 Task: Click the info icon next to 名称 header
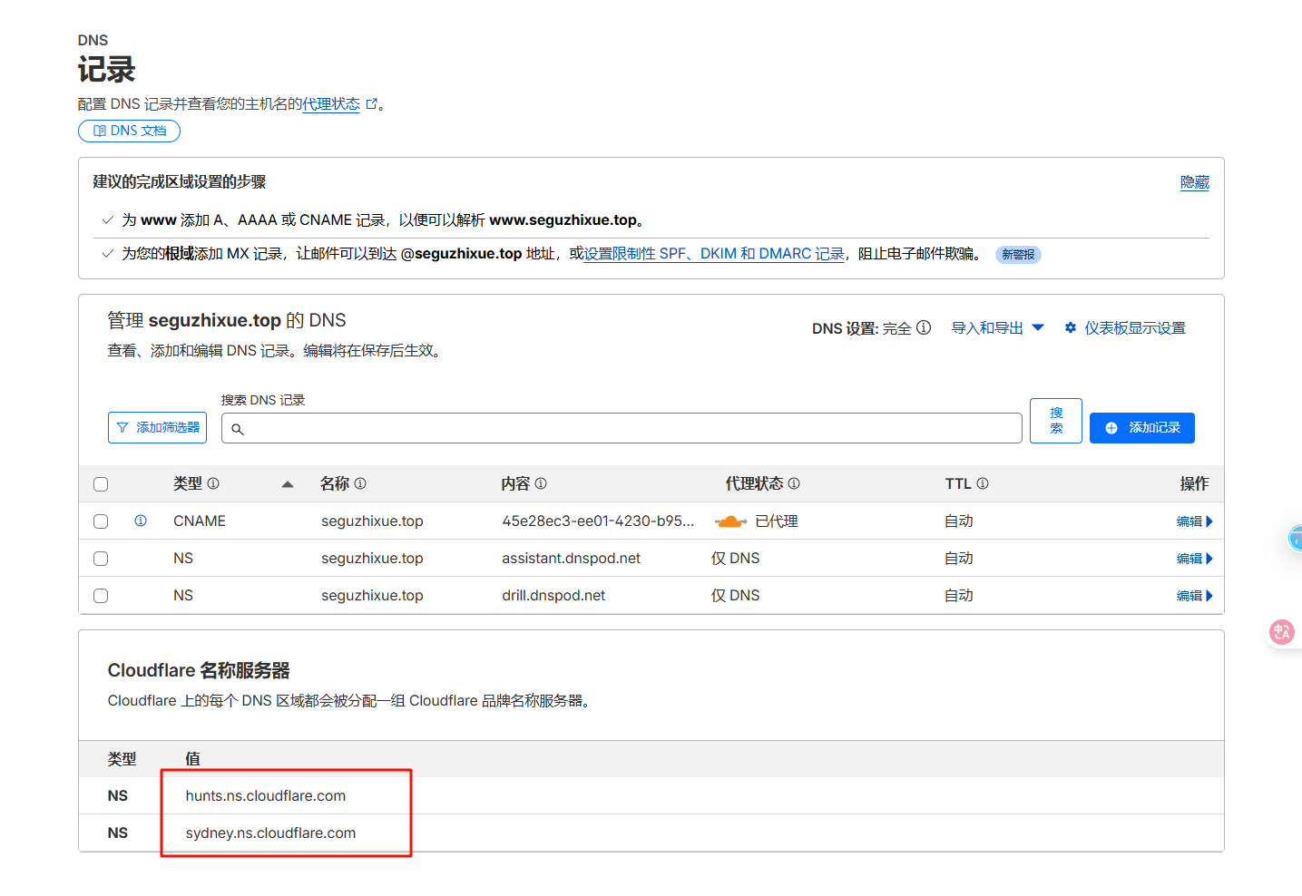click(360, 483)
